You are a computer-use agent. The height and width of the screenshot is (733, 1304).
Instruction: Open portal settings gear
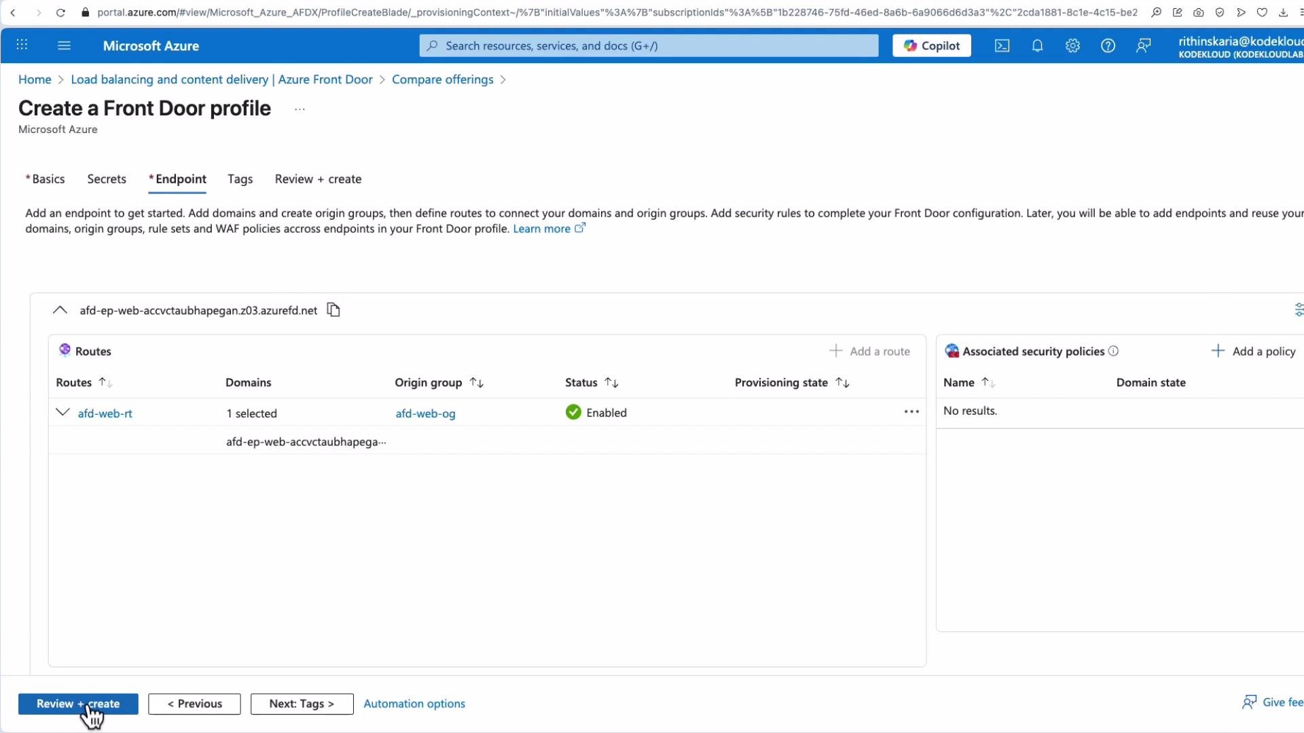(1072, 45)
